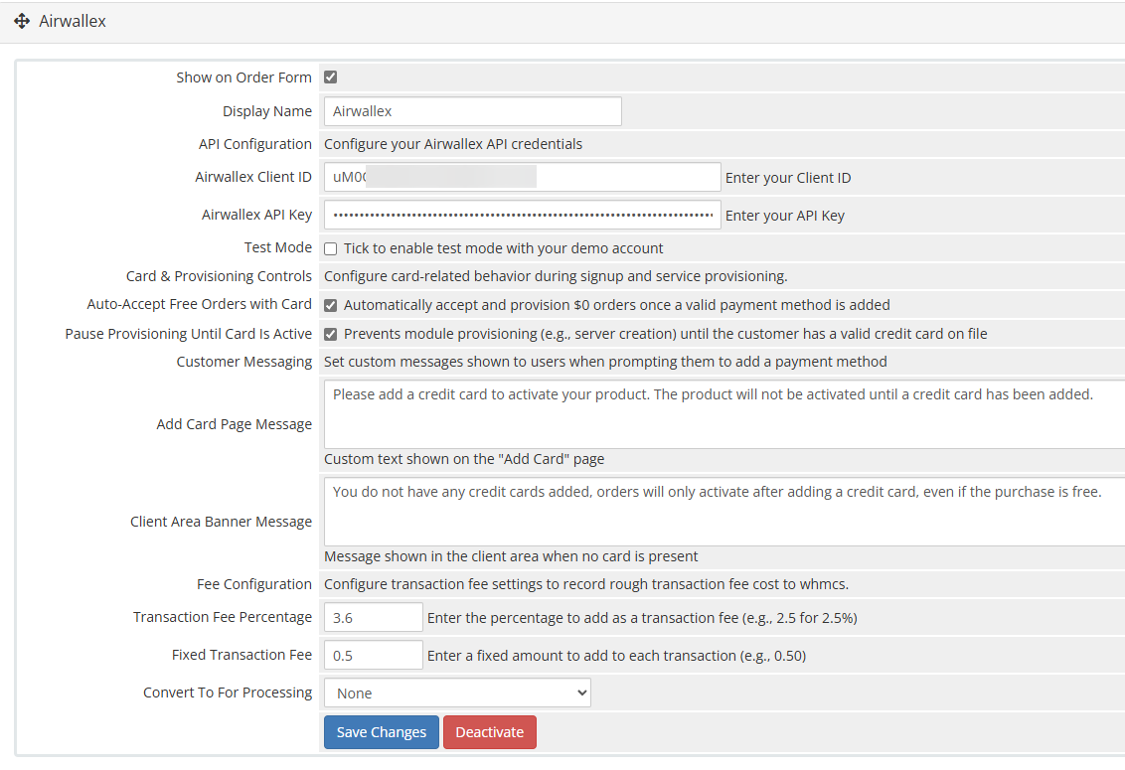Click the masked Airwallex API Key field
1125x770 pixels.
(x=522, y=215)
